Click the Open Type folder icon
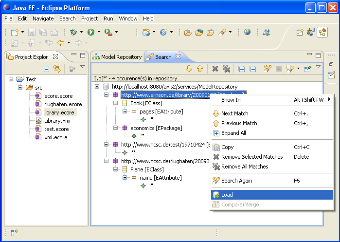This screenshot has height=242, width=340. point(199,32)
